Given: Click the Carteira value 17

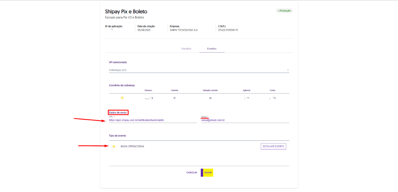Looking at the screenshot, I should click(x=174, y=98).
